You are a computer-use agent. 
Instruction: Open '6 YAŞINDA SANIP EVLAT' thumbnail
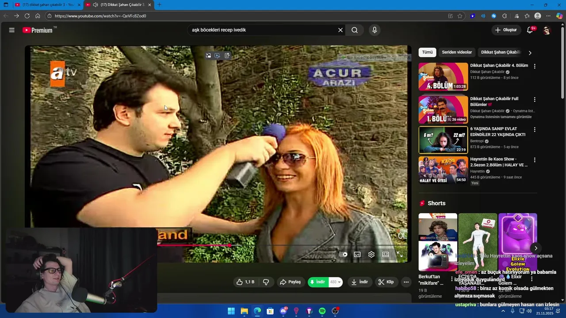pyautogui.click(x=443, y=140)
